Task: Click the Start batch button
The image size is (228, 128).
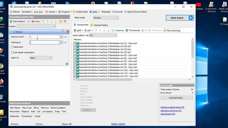Action: coord(180,18)
